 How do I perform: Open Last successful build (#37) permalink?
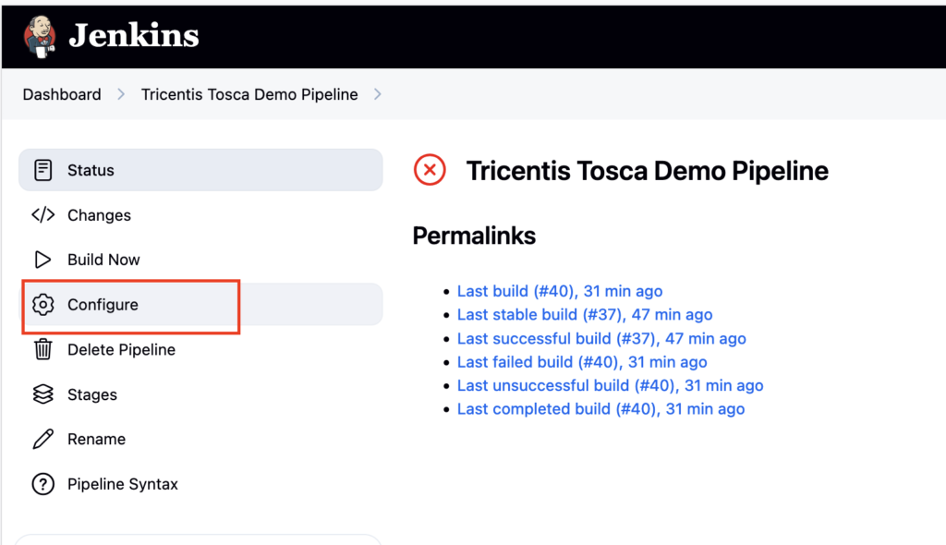tap(600, 339)
